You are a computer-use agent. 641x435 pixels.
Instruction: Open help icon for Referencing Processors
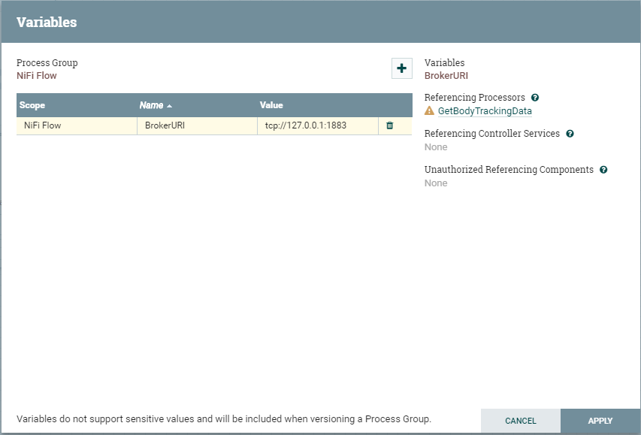[535, 98]
